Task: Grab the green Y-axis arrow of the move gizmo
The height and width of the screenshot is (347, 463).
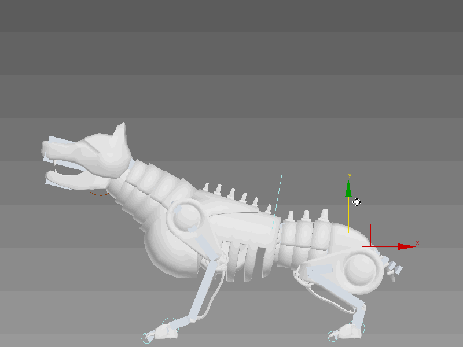Action: 348,189
